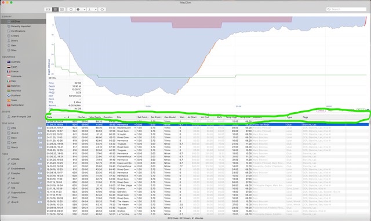This screenshot has width=371, height=221.
Task: Switch to the list view layout
Action: point(55,9)
